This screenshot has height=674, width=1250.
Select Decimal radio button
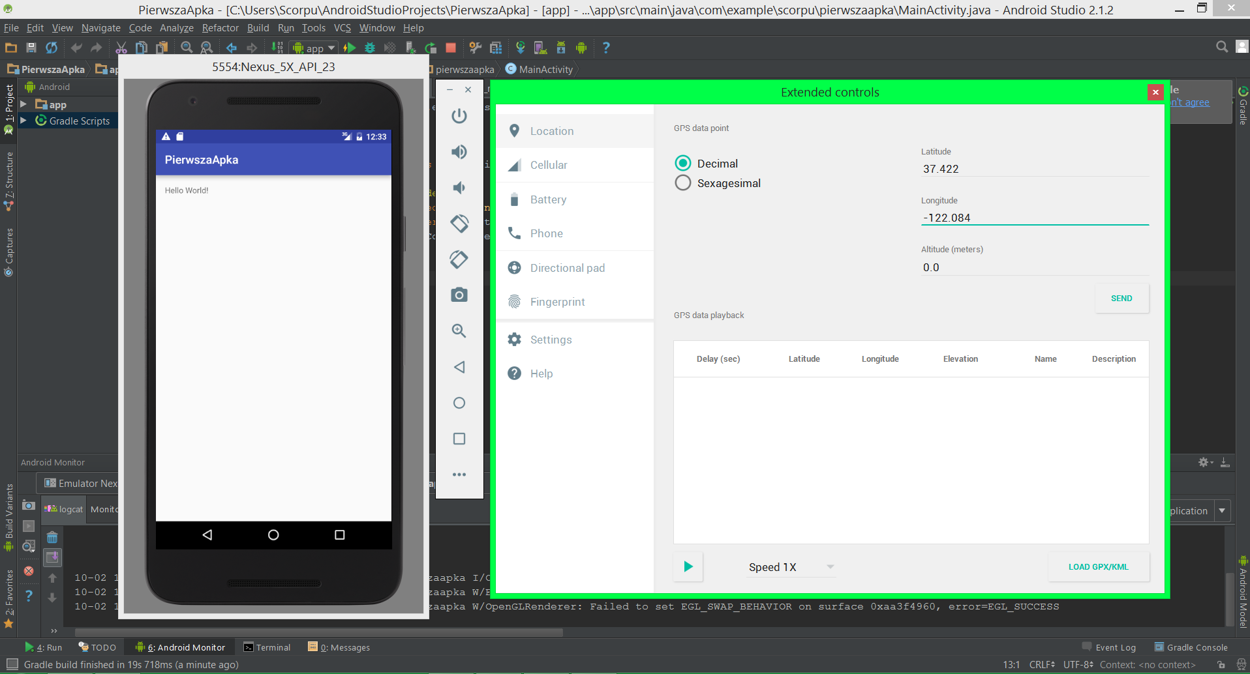[x=683, y=163]
